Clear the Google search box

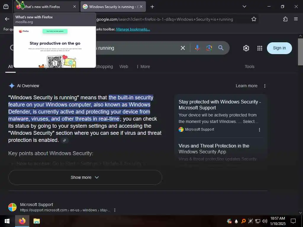tap(183, 48)
